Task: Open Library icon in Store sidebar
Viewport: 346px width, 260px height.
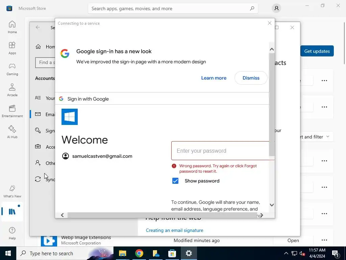Action: coord(12,212)
